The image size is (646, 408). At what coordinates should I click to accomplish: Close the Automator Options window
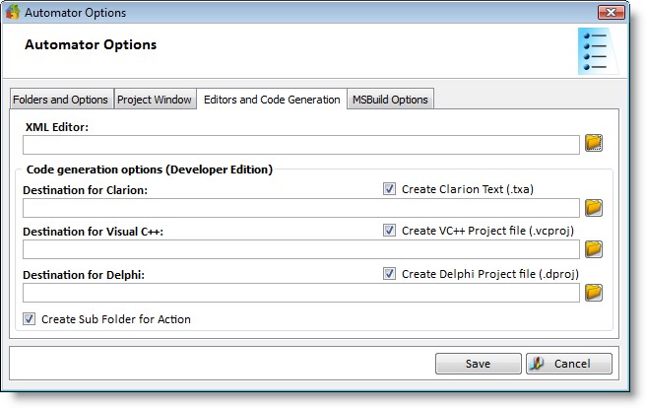[x=611, y=13]
